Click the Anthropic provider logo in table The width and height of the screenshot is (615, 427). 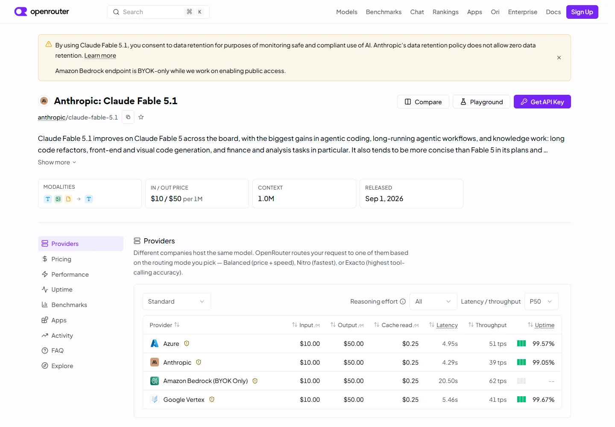[x=155, y=362]
